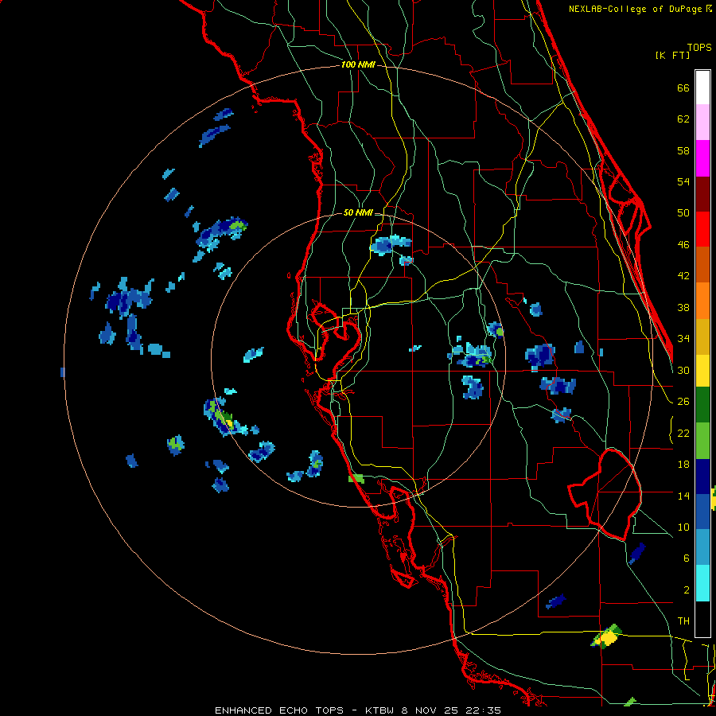Click the TOPS legend title
The width and height of the screenshot is (716, 716).
[x=699, y=47]
